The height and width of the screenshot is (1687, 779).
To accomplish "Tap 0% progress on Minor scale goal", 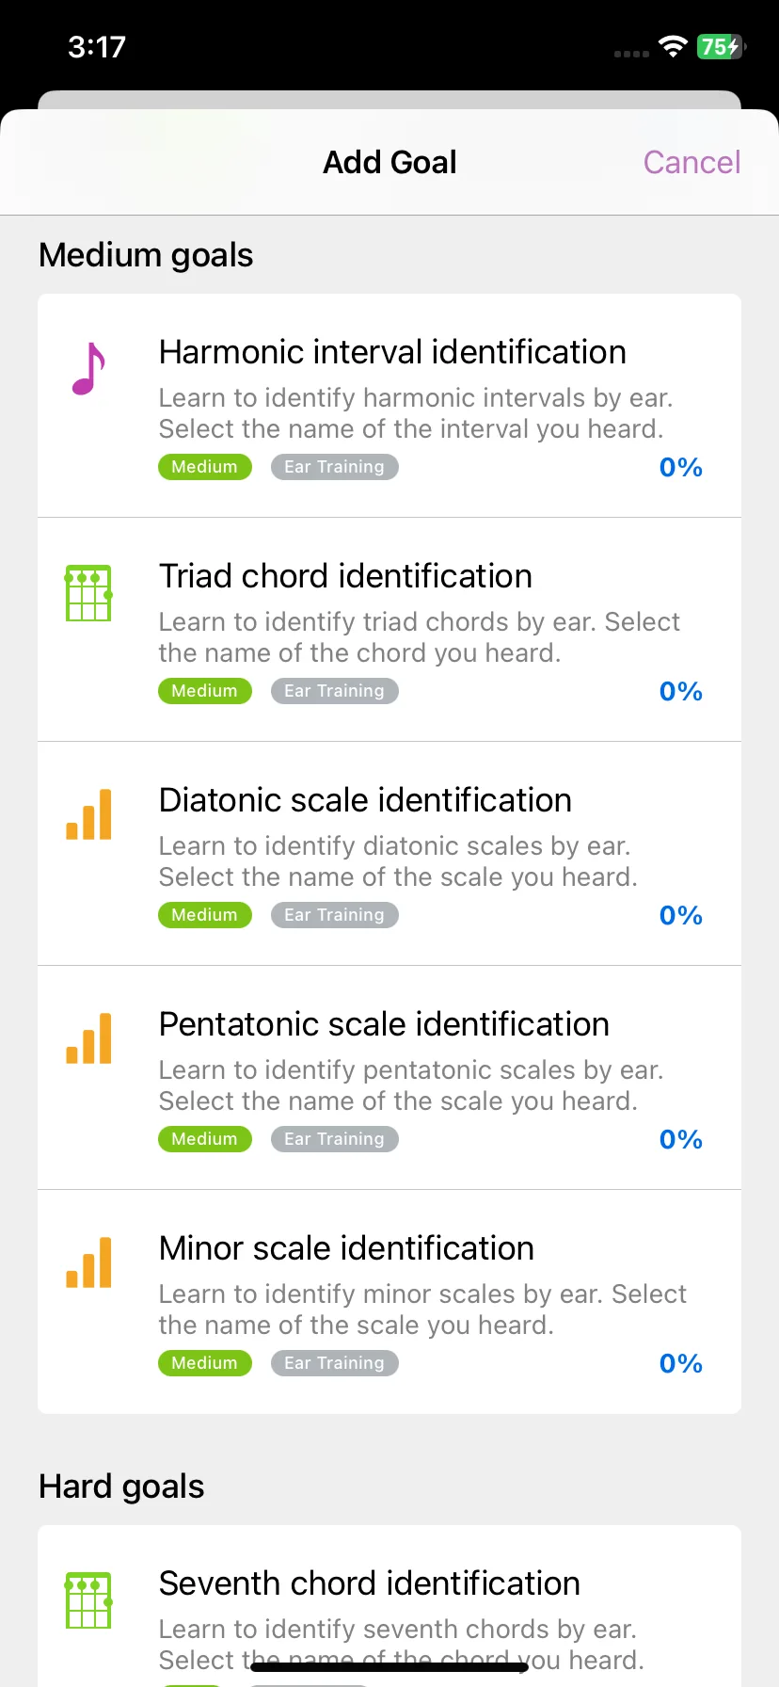I will click(x=681, y=1363).
